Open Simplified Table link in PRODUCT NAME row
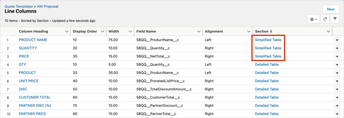The width and height of the screenshot is (344, 118). click(x=268, y=40)
